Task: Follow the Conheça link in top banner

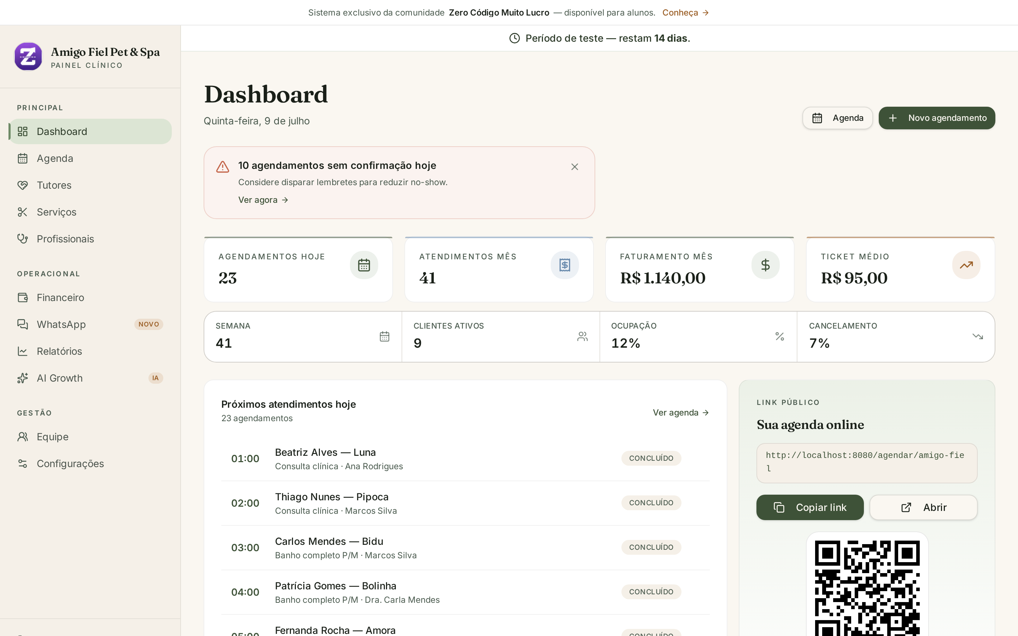Action: [686, 13]
